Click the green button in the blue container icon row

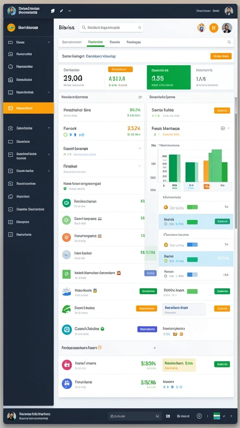[x=148, y=291]
